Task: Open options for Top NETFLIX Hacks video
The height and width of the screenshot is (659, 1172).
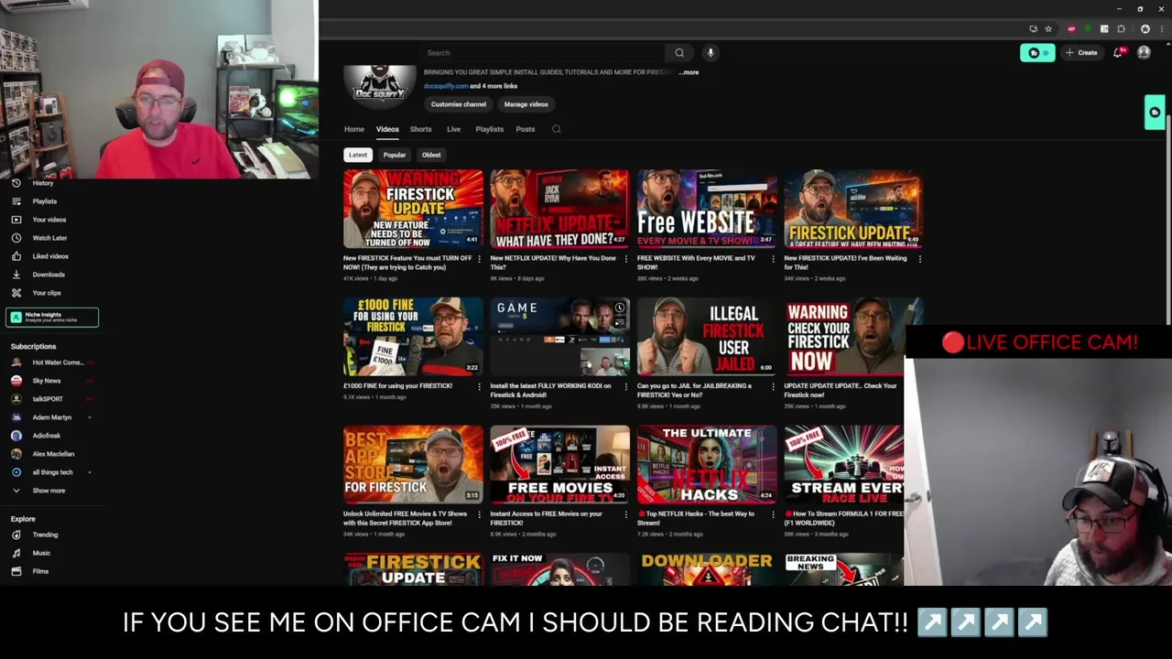Action: tap(773, 514)
